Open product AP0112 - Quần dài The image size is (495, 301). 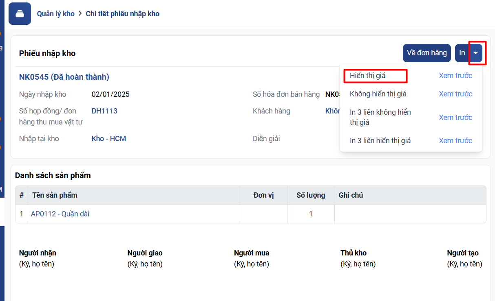coord(60,214)
